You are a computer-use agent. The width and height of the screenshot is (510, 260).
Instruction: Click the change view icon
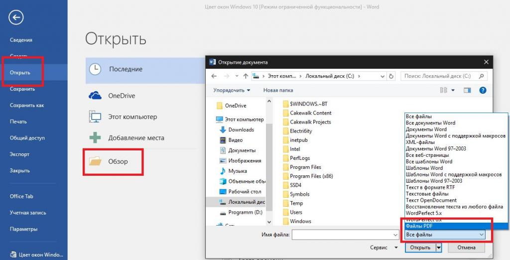point(444,90)
